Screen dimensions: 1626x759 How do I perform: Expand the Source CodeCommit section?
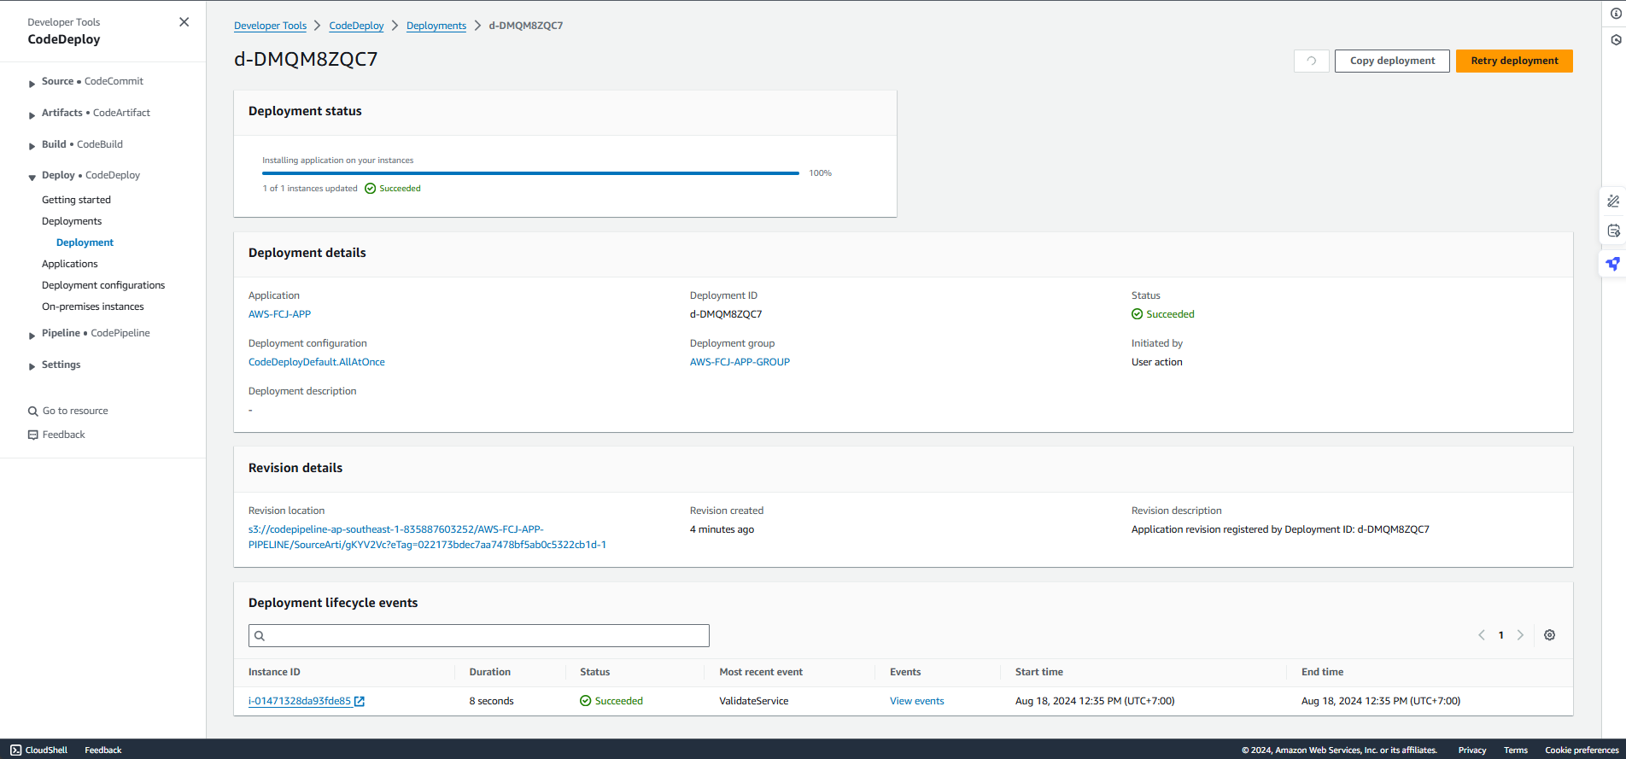32,83
